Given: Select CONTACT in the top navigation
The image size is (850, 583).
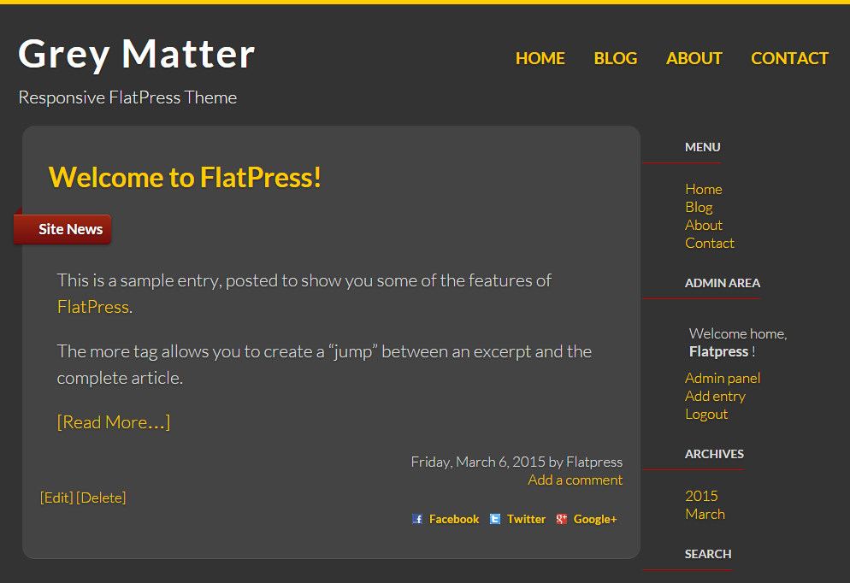Looking at the screenshot, I should [x=789, y=58].
